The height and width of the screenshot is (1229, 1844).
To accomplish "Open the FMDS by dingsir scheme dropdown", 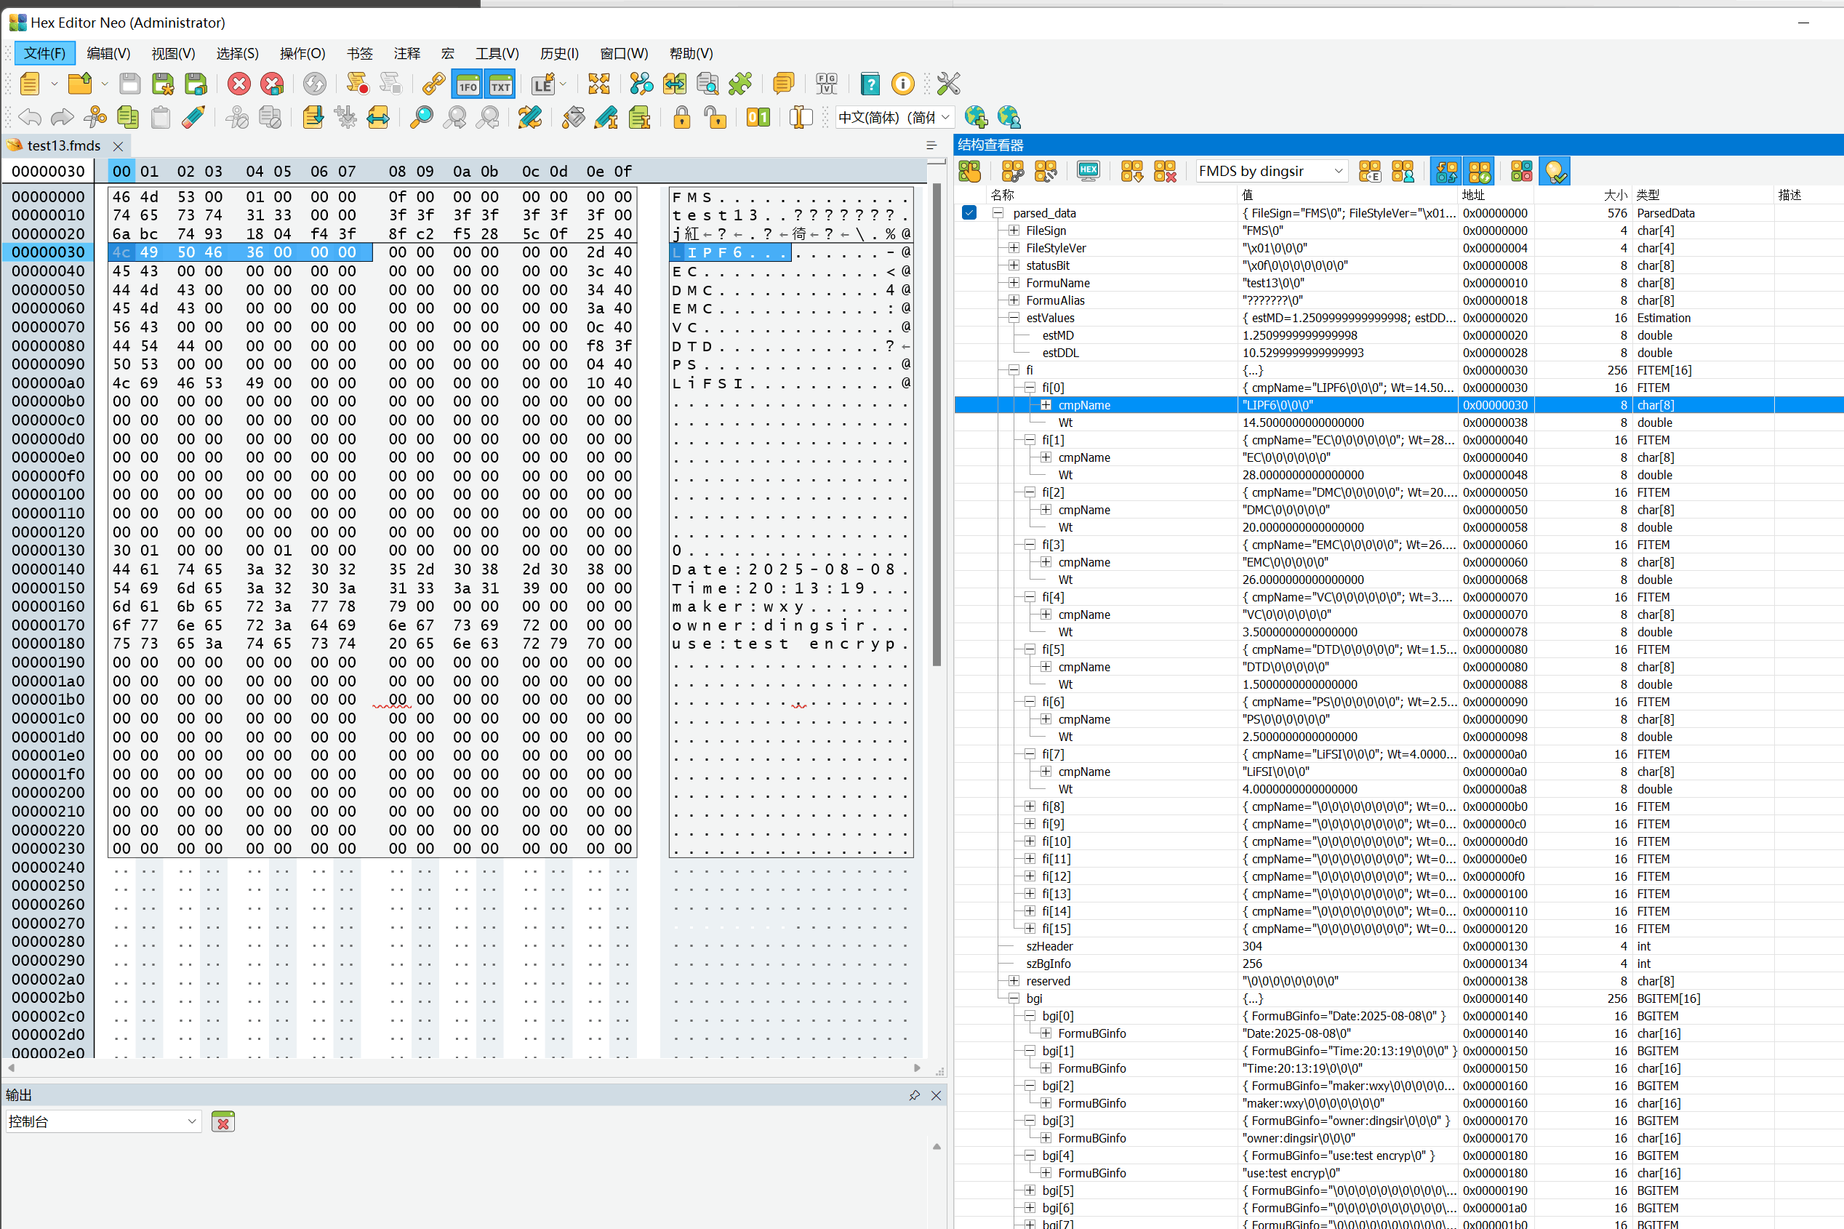I will pos(1270,171).
